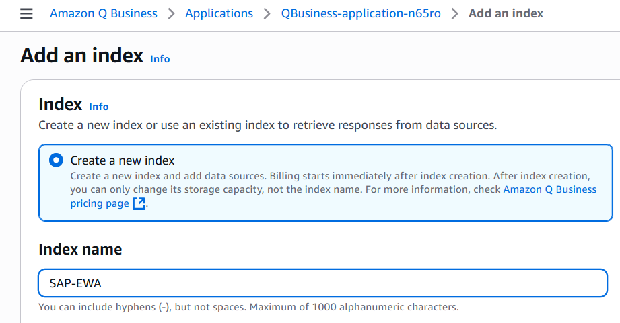Open QBusiness-application-n65ro breadcrumb link

tap(361, 13)
